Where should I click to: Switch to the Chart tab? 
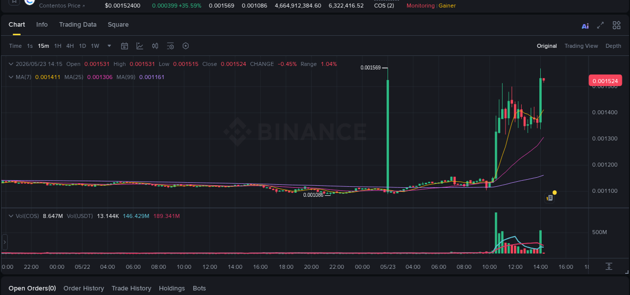(17, 25)
